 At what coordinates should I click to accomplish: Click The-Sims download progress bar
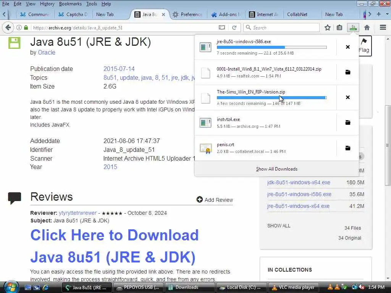point(271,98)
